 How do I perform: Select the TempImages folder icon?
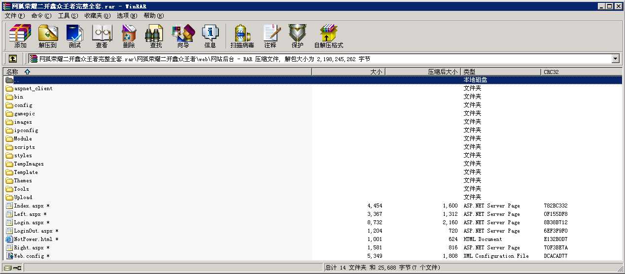click(x=9, y=164)
